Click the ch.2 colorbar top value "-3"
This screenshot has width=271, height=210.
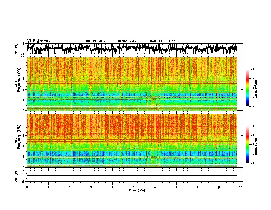252,126
